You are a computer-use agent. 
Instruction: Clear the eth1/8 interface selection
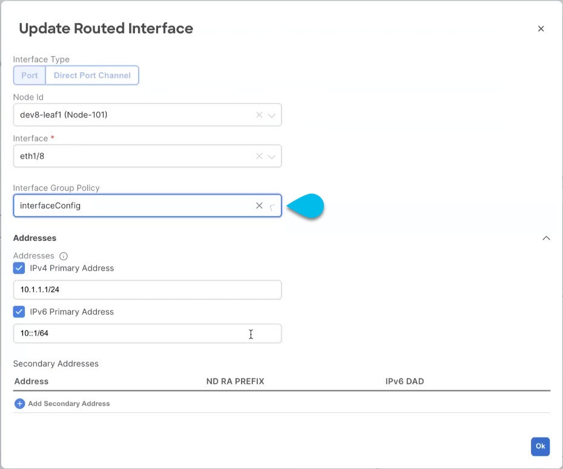[259, 156]
